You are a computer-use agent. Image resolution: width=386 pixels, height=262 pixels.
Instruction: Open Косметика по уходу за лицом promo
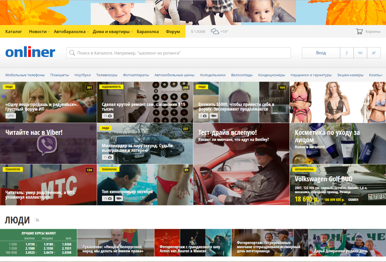pos(338,144)
